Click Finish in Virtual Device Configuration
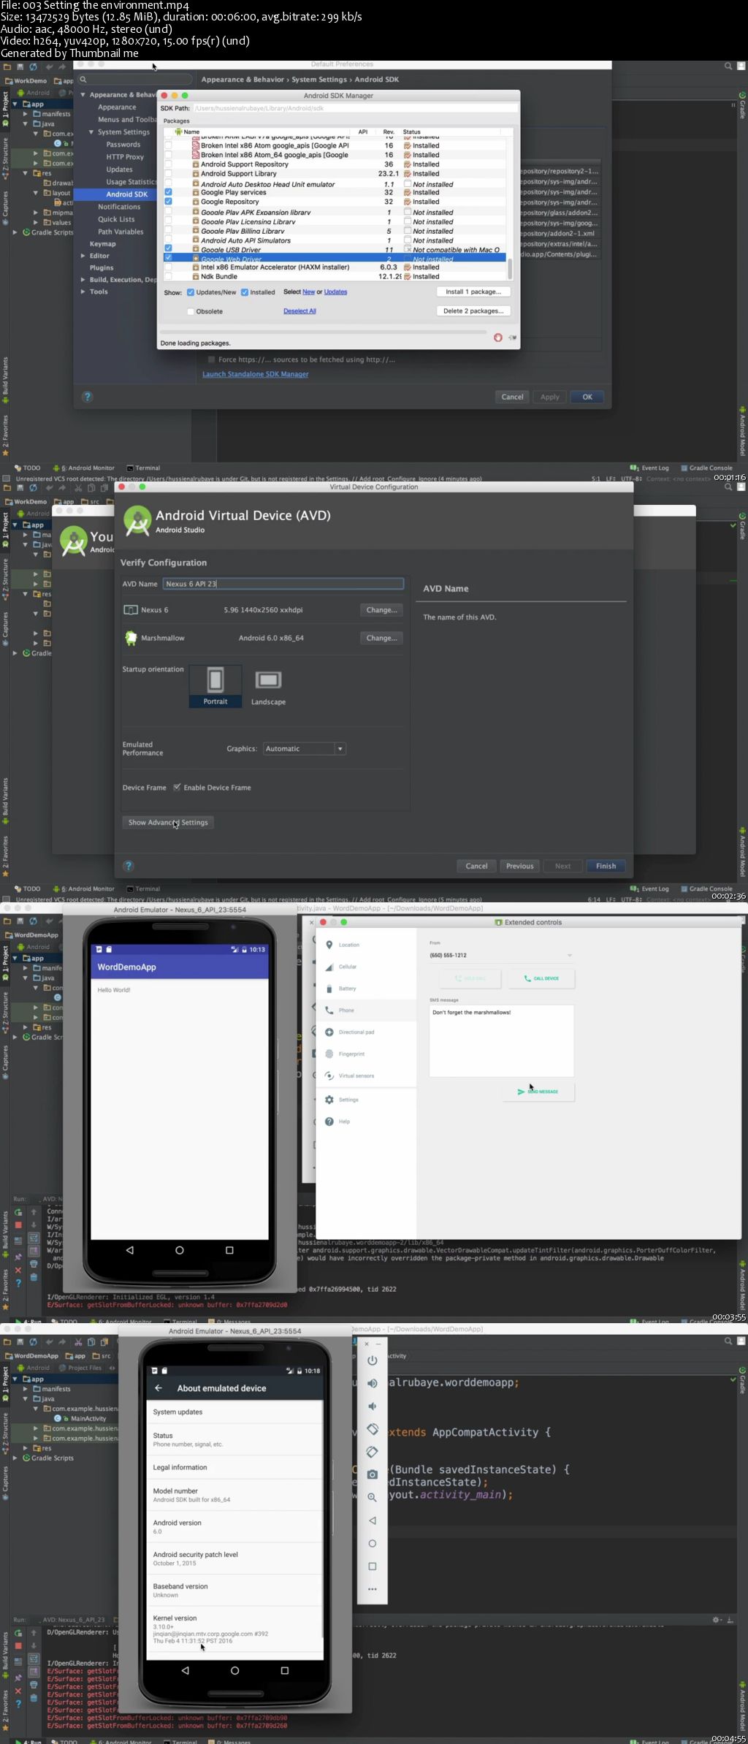This screenshot has height=1744, width=748. (x=606, y=866)
